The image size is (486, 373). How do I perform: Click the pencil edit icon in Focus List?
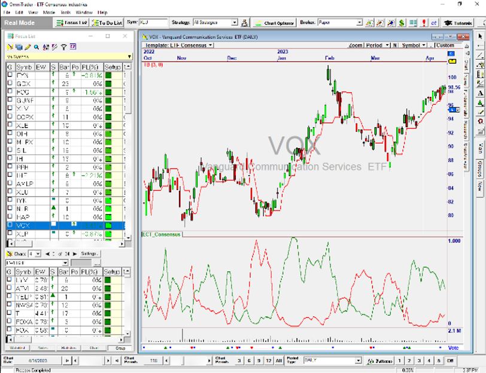(x=28, y=47)
